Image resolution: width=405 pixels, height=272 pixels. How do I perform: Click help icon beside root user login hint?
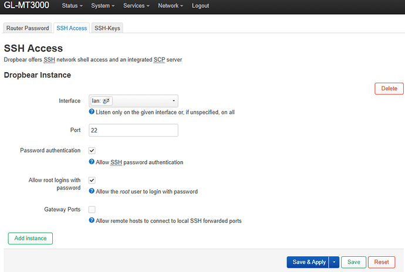tap(92, 192)
